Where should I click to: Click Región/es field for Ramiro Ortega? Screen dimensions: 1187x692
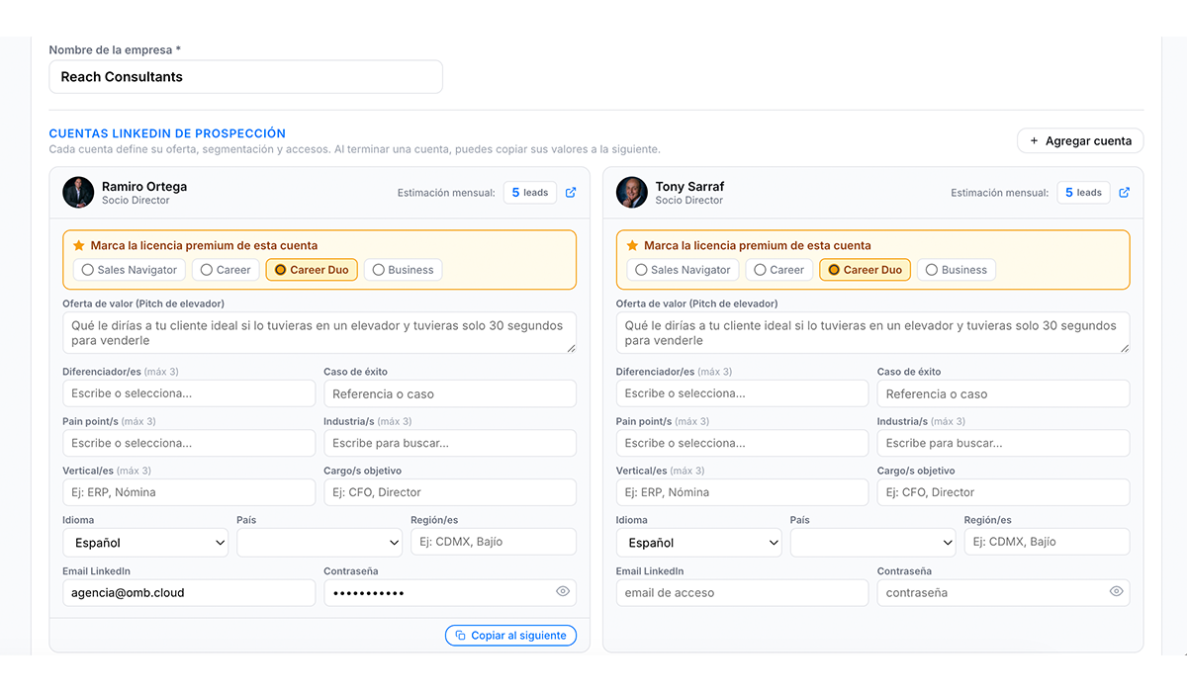494,542
